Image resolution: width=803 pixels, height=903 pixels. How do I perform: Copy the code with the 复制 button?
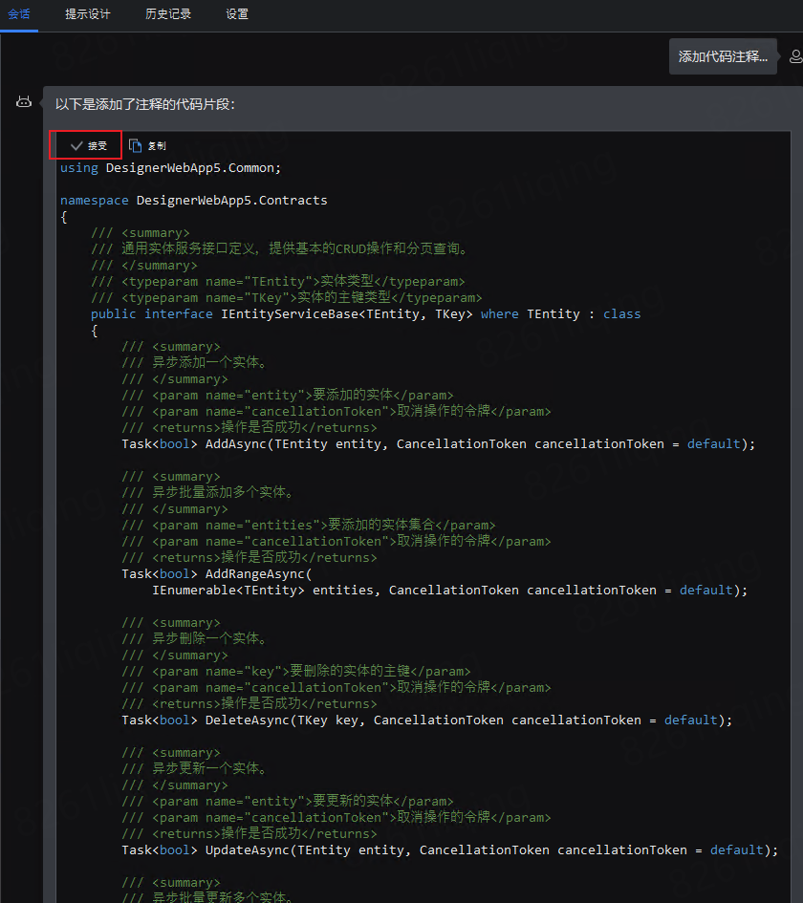[147, 145]
